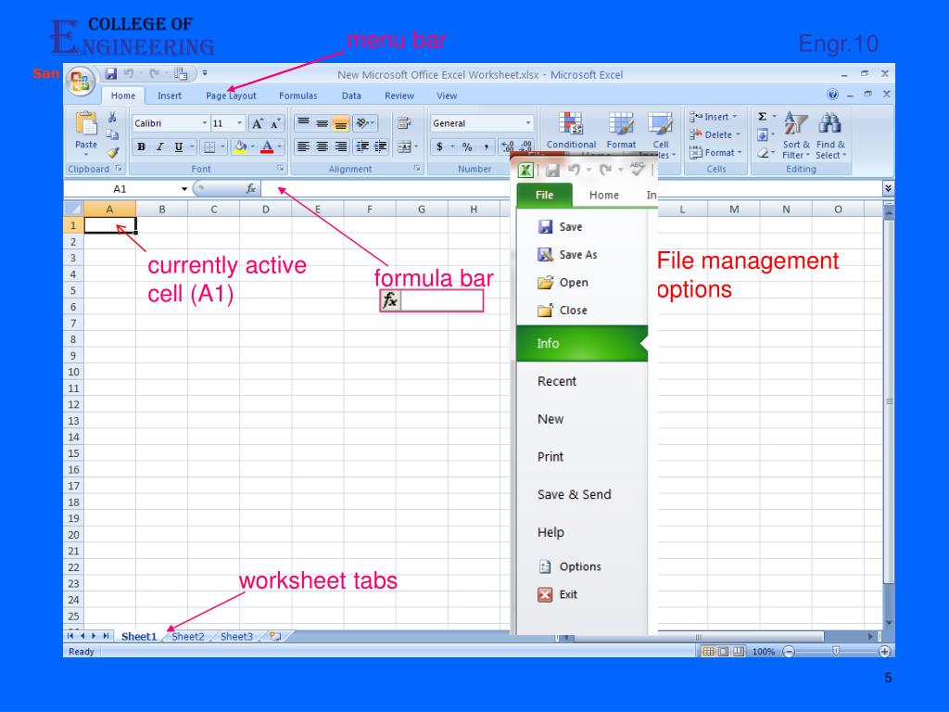Click the Select All corner button
949x712 pixels.
73,209
